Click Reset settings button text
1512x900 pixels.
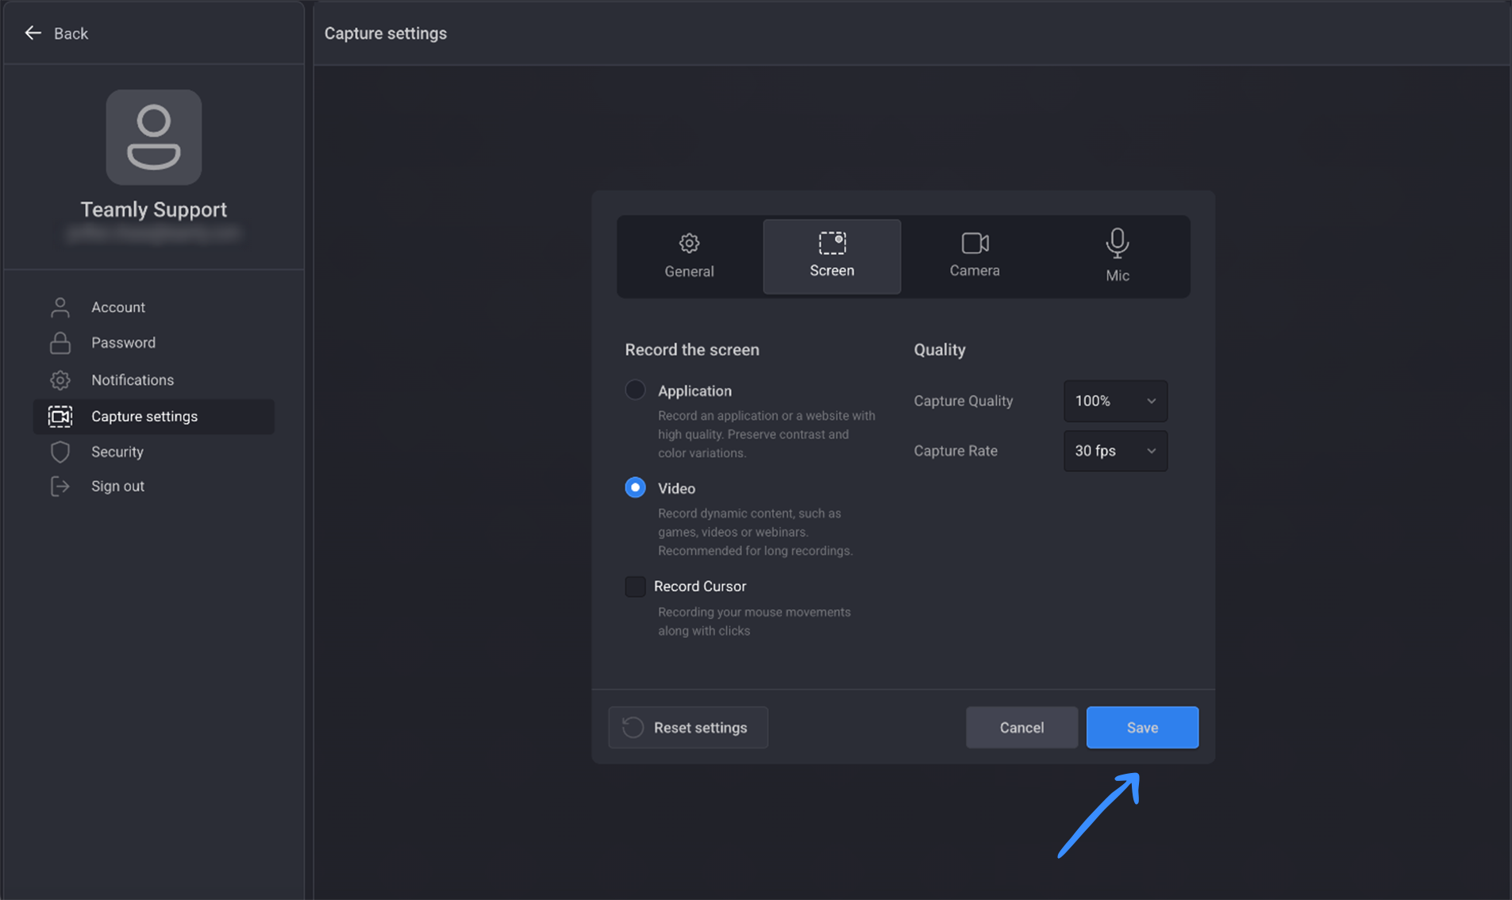coord(700,728)
